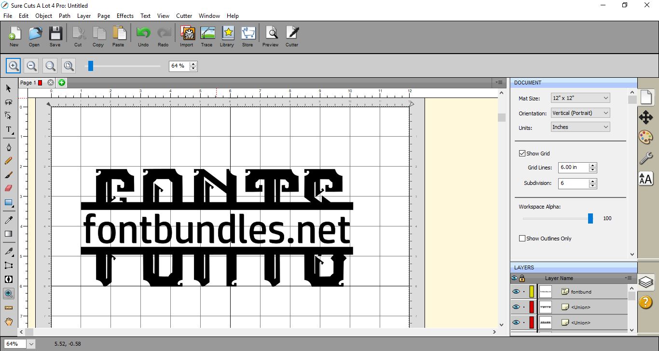Image resolution: width=659 pixels, height=351 pixels.
Task: Open the Layers panel options menu
Action: pos(629,278)
